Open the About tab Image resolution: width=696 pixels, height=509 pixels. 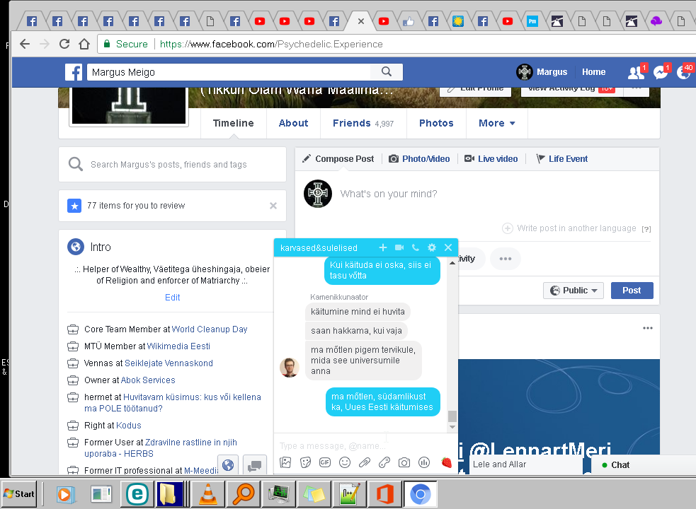tap(293, 123)
